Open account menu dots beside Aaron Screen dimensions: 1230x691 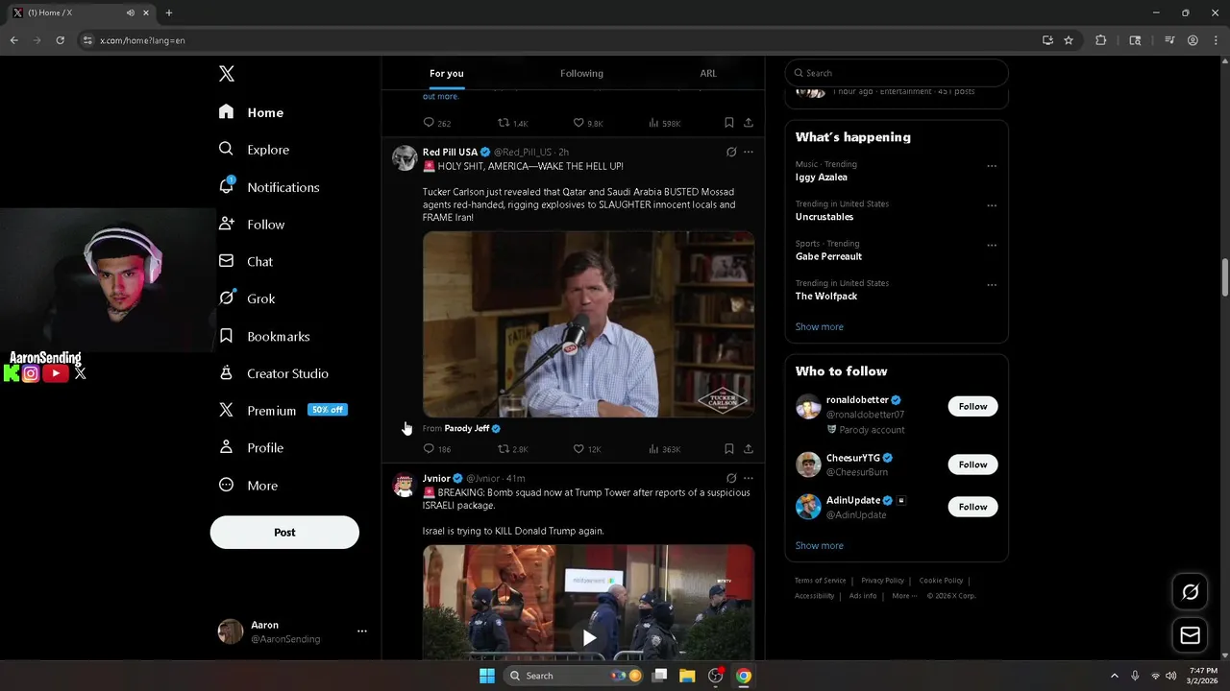[362, 631]
